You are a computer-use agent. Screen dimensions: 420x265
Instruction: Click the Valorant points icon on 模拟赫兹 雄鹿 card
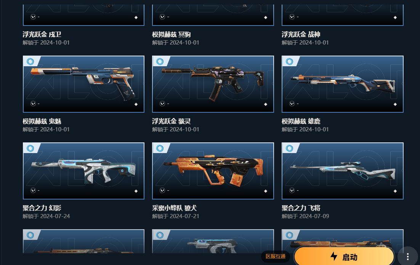[292, 104]
